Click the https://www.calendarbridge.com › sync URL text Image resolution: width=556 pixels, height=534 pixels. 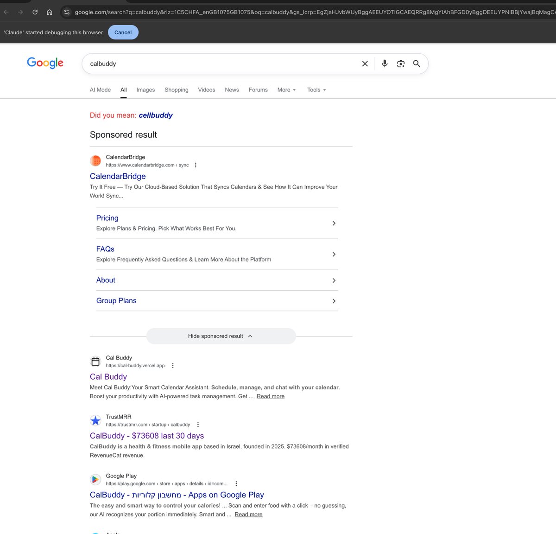point(147,165)
